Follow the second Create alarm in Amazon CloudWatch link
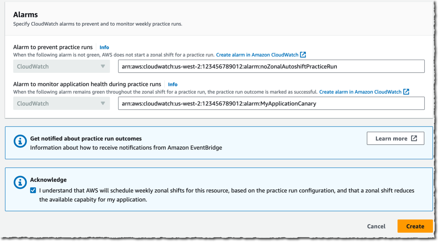 pyautogui.click(x=360, y=92)
